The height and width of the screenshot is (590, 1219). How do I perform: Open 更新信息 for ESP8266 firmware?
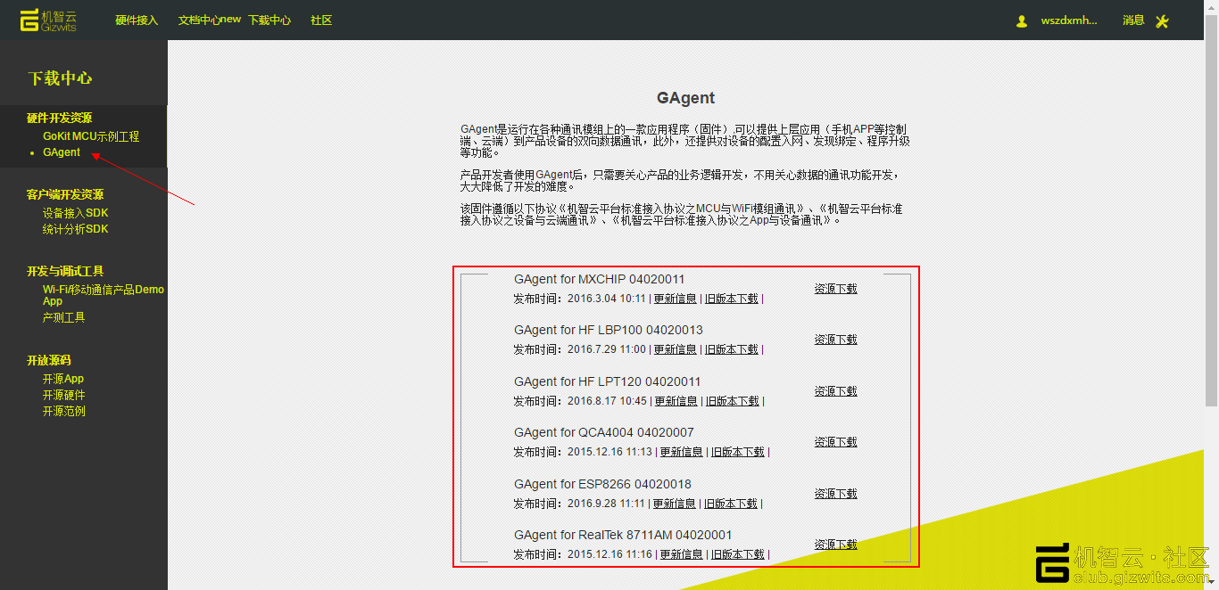[675, 504]
